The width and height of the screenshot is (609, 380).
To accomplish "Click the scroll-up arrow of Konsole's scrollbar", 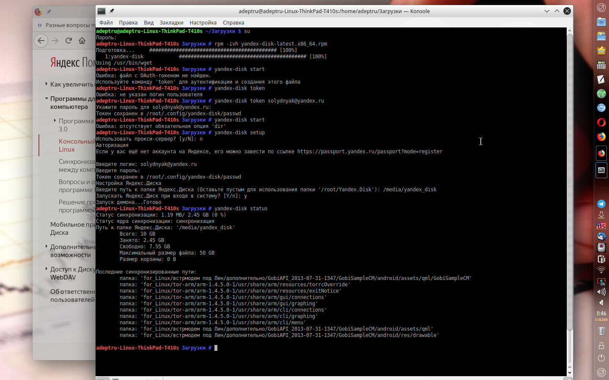I will pyautogui.click(x=570, y=30).
